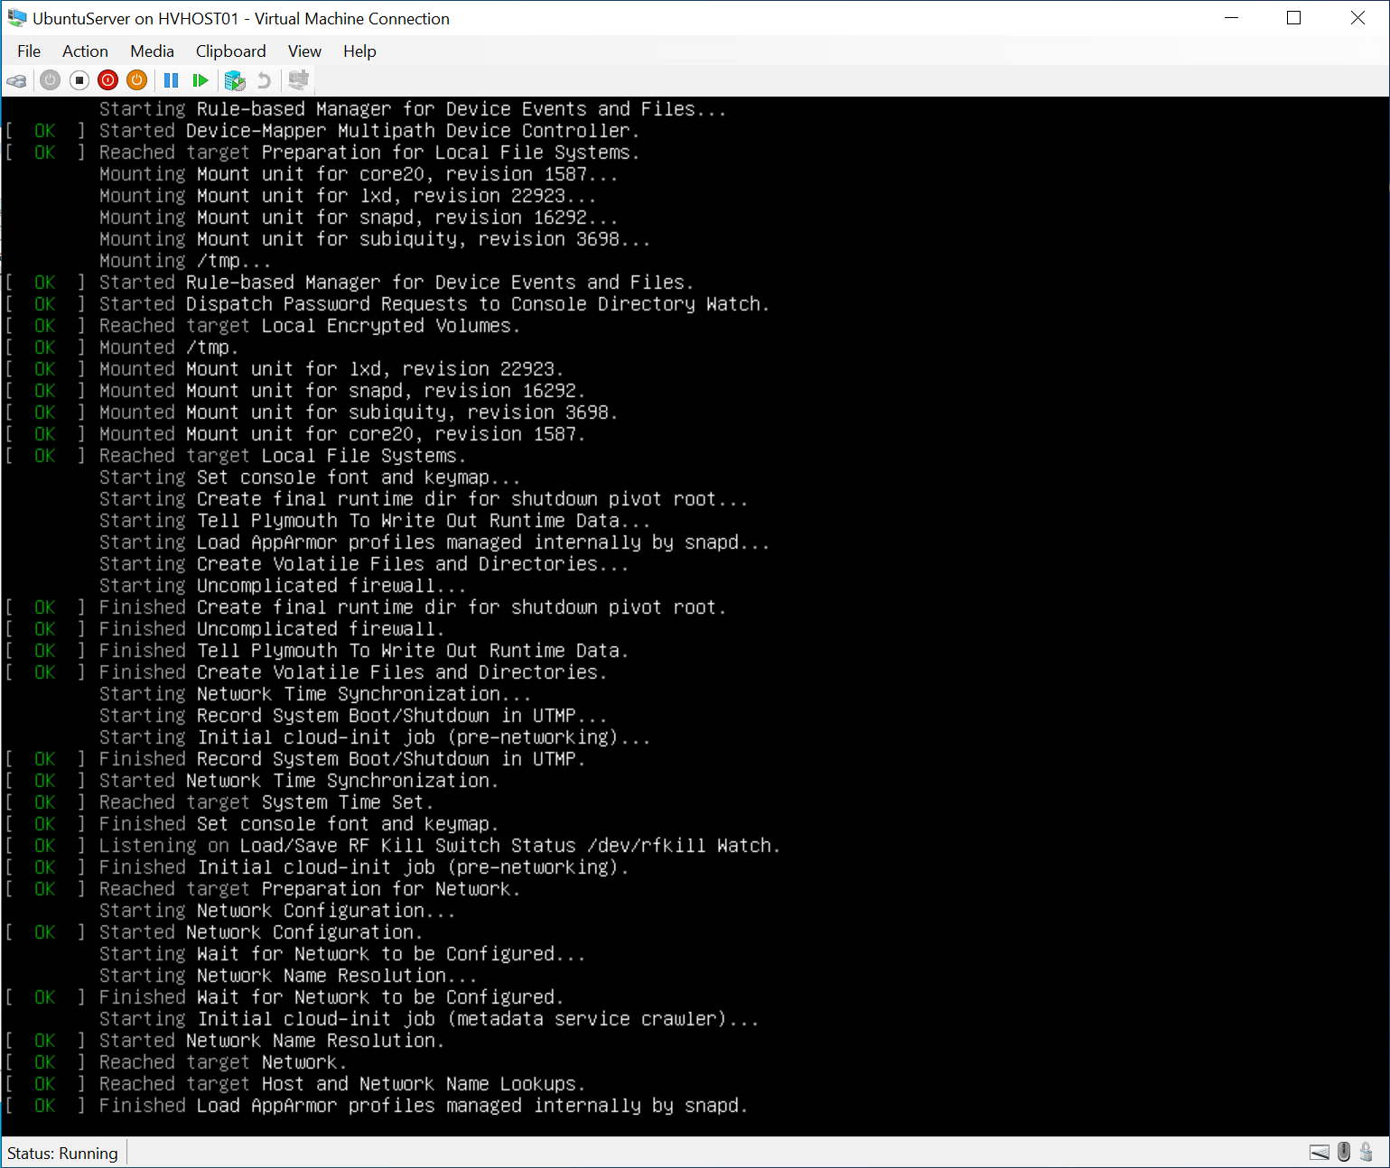Click the red Shut Down icon
Image resolution: width=1390 pixels, height=1168 pixels.
coord(107,80)
